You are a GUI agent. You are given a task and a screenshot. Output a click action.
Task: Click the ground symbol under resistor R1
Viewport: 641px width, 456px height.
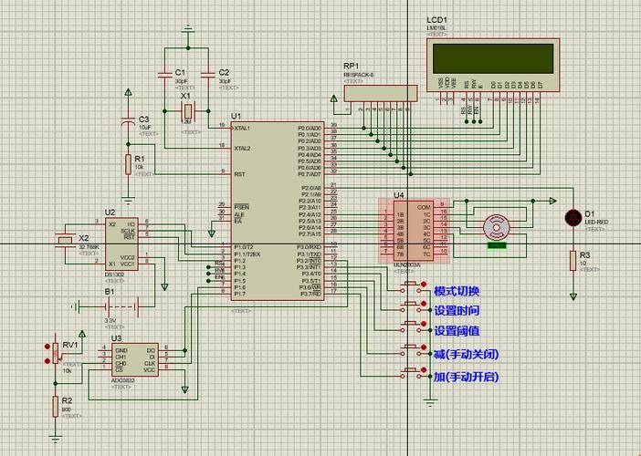pos(129,201)
